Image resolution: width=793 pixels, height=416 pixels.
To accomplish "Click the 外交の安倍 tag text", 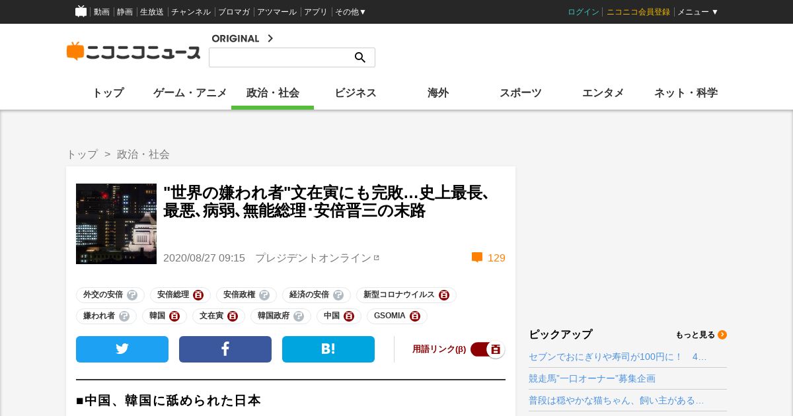I will pyautogui.click(x=103, y=295).
